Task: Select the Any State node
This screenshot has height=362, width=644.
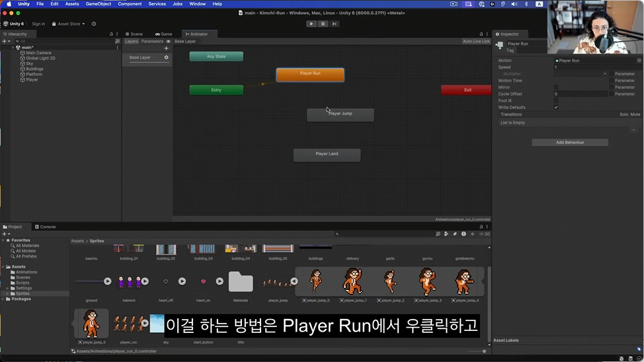Action: [x=216, y=57]
